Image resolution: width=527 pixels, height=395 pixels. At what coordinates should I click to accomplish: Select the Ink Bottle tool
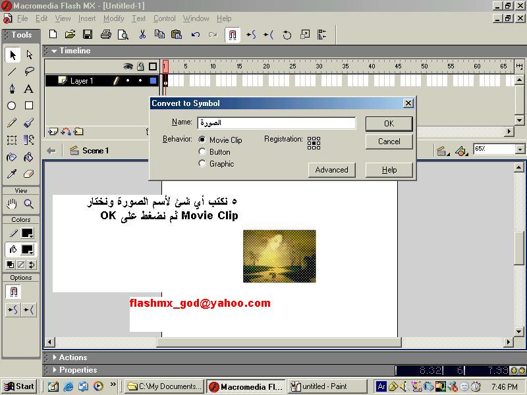12,157
